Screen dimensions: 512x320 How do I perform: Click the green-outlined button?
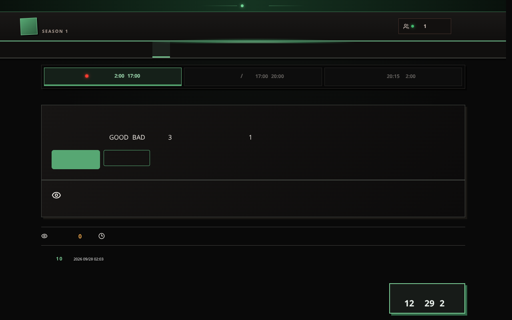[127, 158]
